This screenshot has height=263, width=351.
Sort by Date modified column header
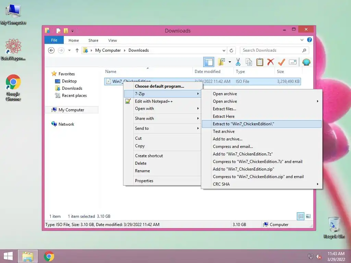tap(213, 72)
